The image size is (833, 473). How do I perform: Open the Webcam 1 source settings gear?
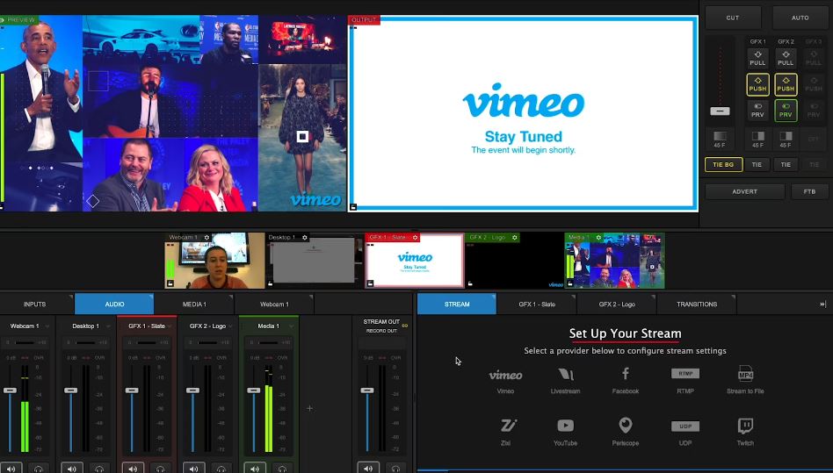[206, 238]
